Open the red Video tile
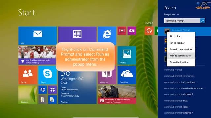The height and width of the screenshot is (118, 211). [122, 31]
